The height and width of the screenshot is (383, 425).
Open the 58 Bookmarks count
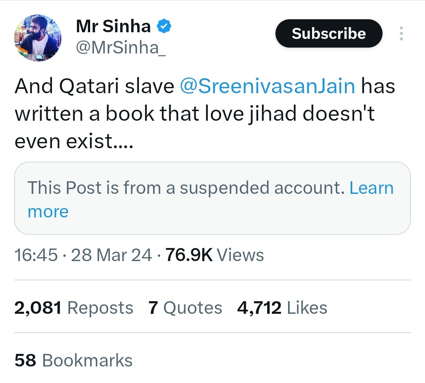pyautogui.click(x=74, y=360)
